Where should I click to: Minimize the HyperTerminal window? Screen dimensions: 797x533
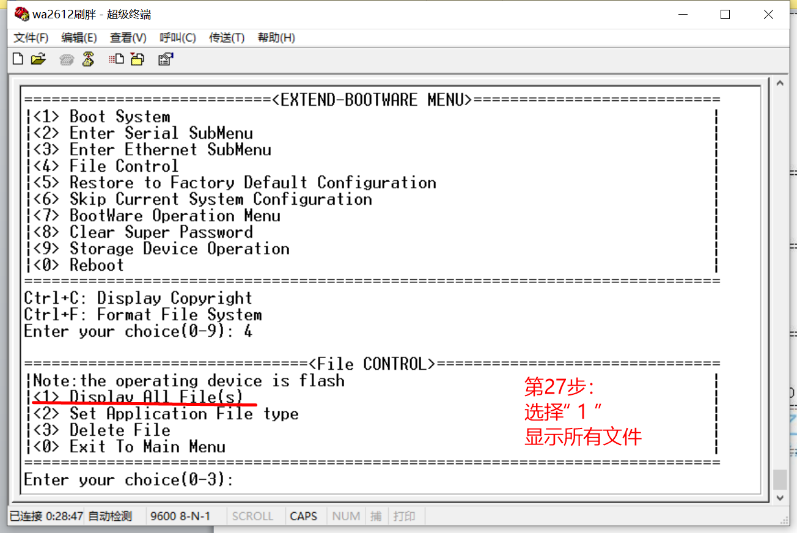coord(682,15)
